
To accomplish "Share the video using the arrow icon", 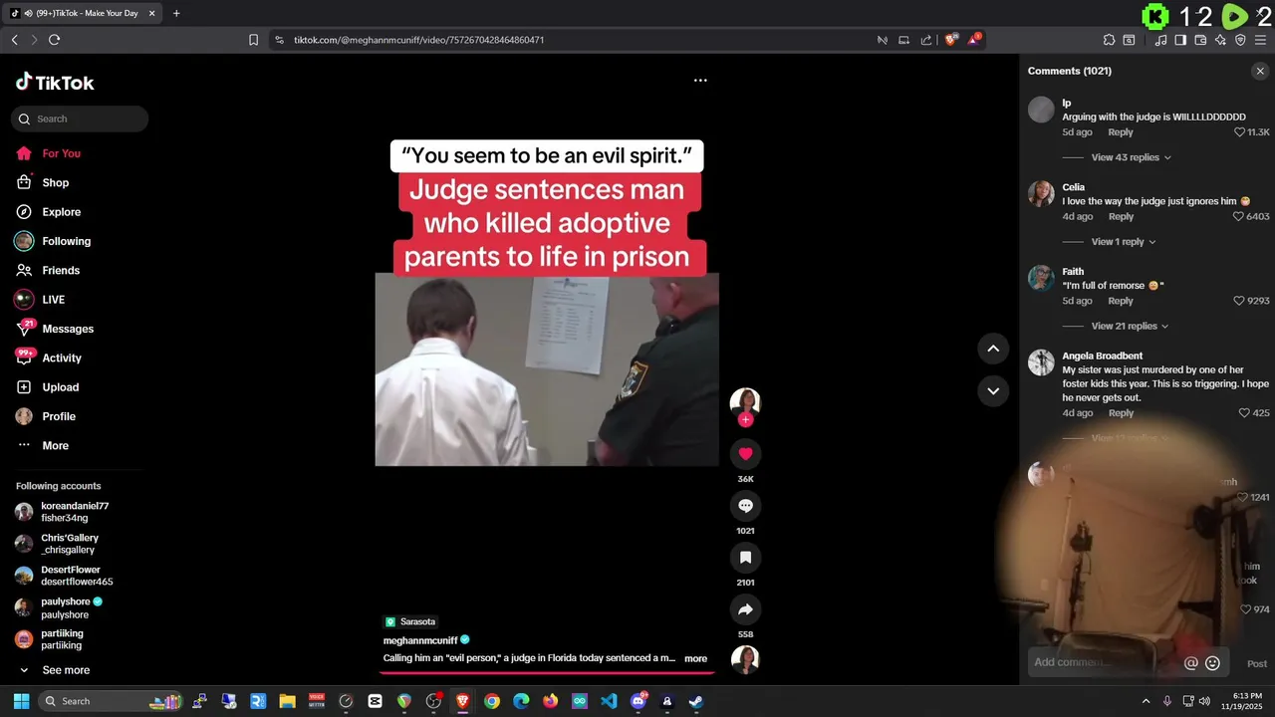I will tap(745, 609).
